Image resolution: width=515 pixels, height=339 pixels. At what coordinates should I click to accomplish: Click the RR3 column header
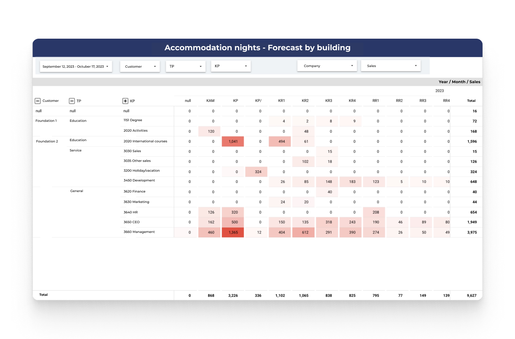[423, 101]
